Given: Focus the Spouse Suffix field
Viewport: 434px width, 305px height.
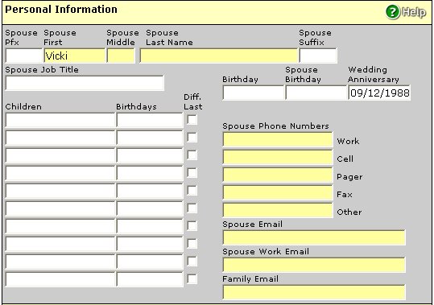Looking at the screenshot, I should pyautogui.click(x=318, y=56).
